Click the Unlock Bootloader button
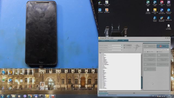Screen dimensions: 174x98 [x=150, y=64]
